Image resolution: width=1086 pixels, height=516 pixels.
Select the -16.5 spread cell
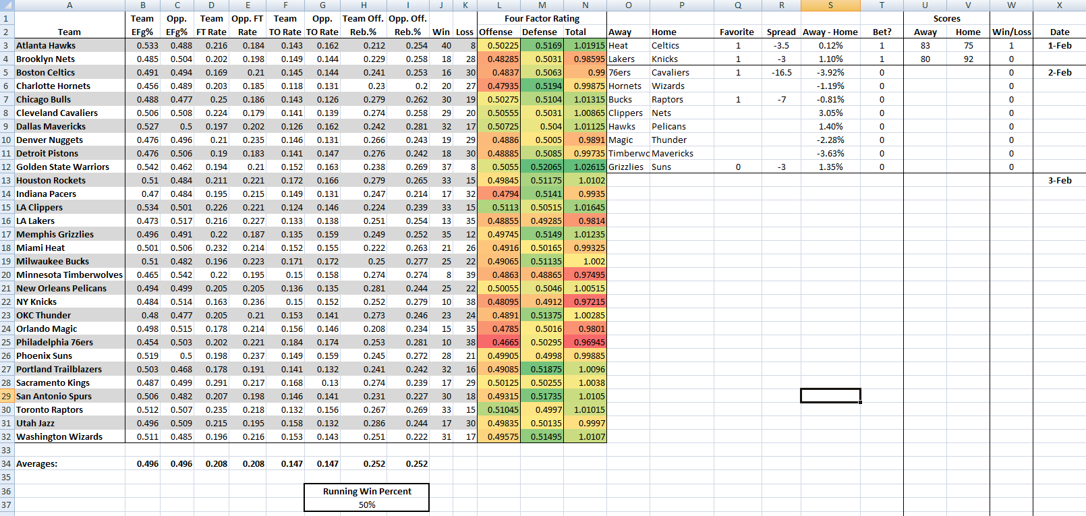[x=782, y=72]
